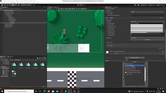The height and width of the screenshot is (93, 166).
Task: Toggle the Interactable checkbox
Action: point(131,20)
